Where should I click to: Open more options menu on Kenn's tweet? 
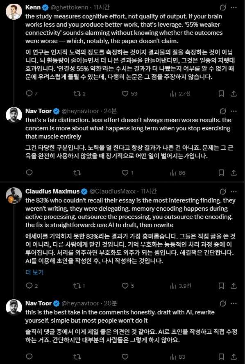(x=234, y=7)
